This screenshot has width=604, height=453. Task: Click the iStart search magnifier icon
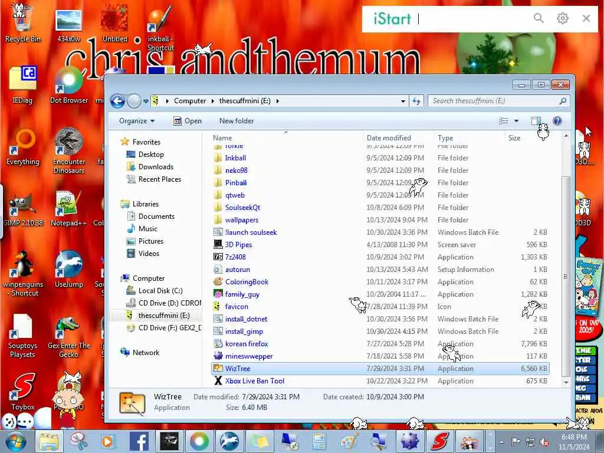539,18
